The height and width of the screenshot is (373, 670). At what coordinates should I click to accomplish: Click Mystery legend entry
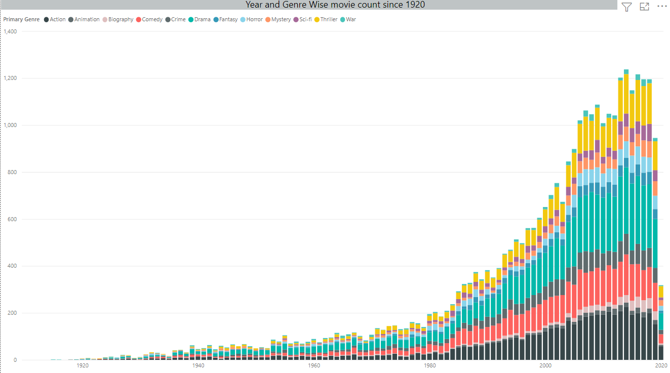coord(278,19)
